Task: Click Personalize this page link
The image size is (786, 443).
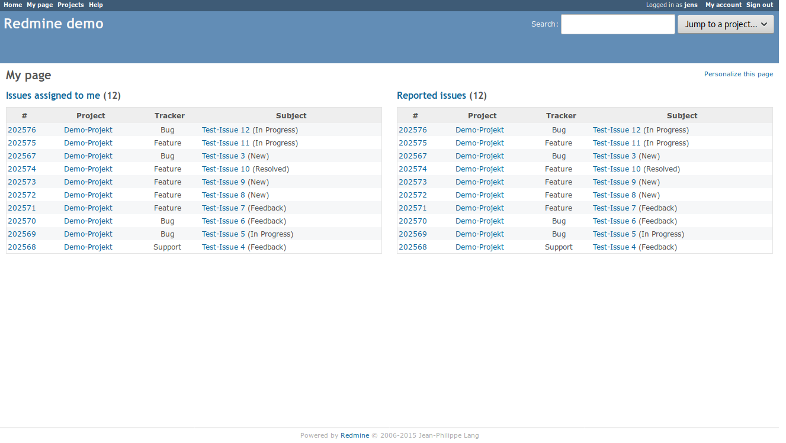Action: 739,74
